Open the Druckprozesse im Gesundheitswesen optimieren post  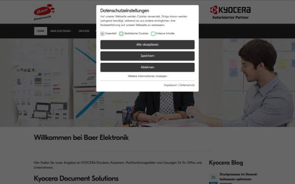pos(238,177)
